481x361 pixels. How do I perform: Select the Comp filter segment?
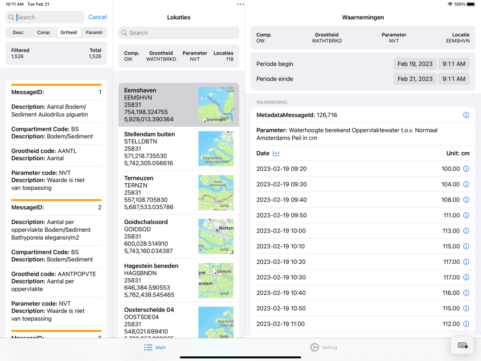click(x=43, y=32)
